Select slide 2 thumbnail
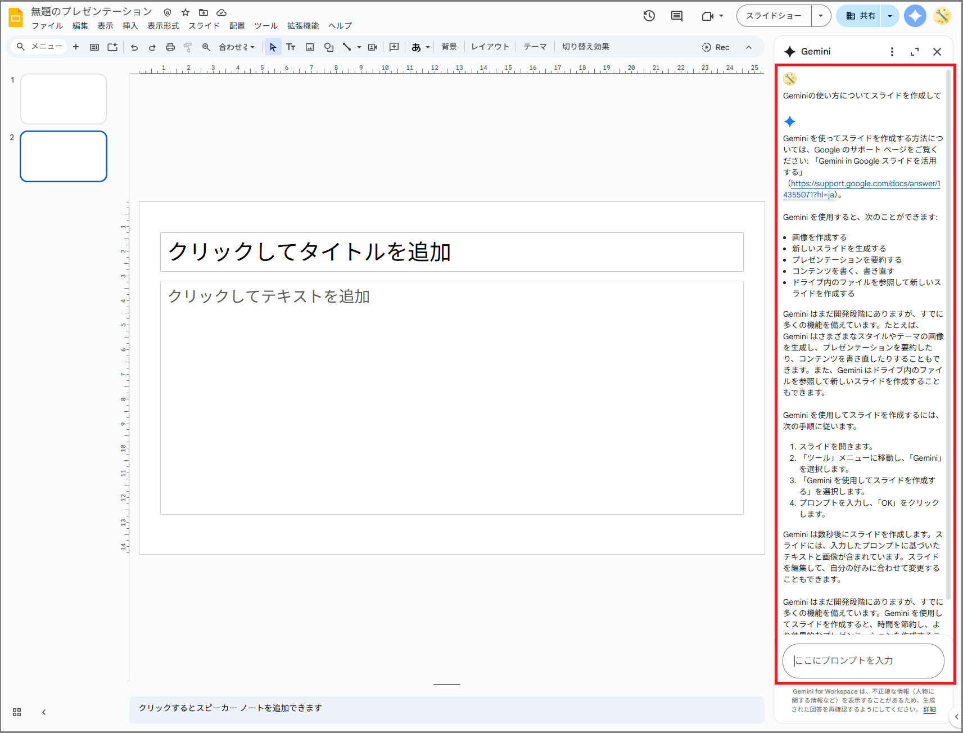This screenshot has width=963, height=733. tap(64, 156)
